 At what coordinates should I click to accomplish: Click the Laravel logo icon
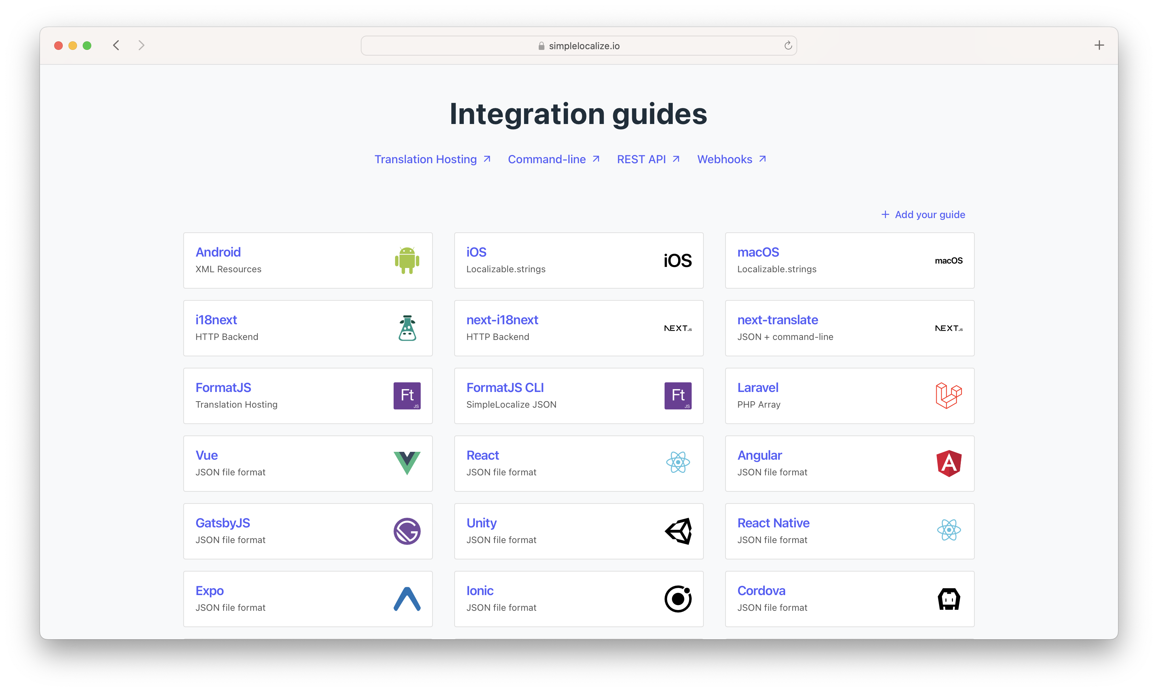pyautogui.click(x=948, y=396)
